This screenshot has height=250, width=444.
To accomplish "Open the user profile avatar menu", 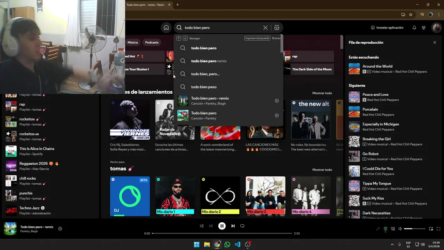I will click(x=436, y=28).
